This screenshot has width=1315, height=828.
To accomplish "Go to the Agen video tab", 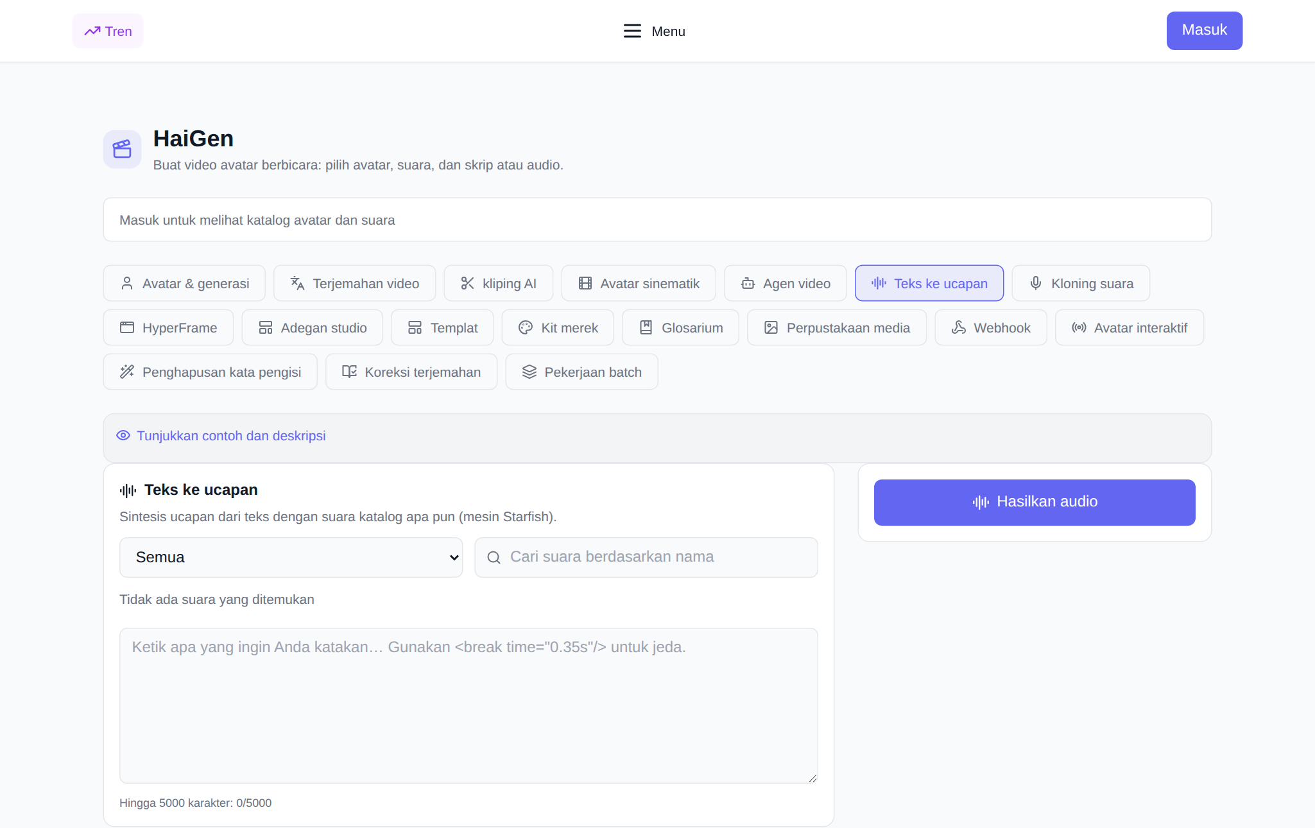I will point(786,283).
